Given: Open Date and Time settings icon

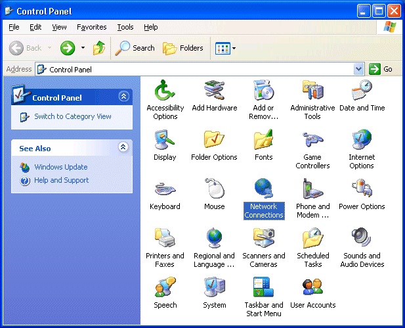Looking at the screenshot, I should coord(362,91).
